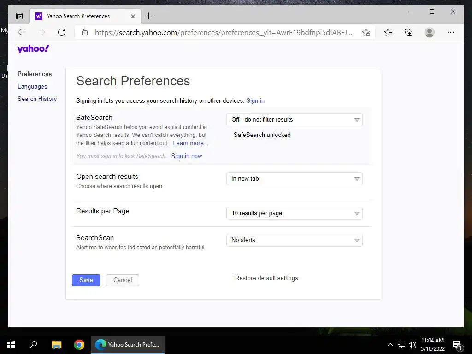This screenshot has width=472, height=354.
Task: Open tab actions menu icon
Action: (19, 16)
